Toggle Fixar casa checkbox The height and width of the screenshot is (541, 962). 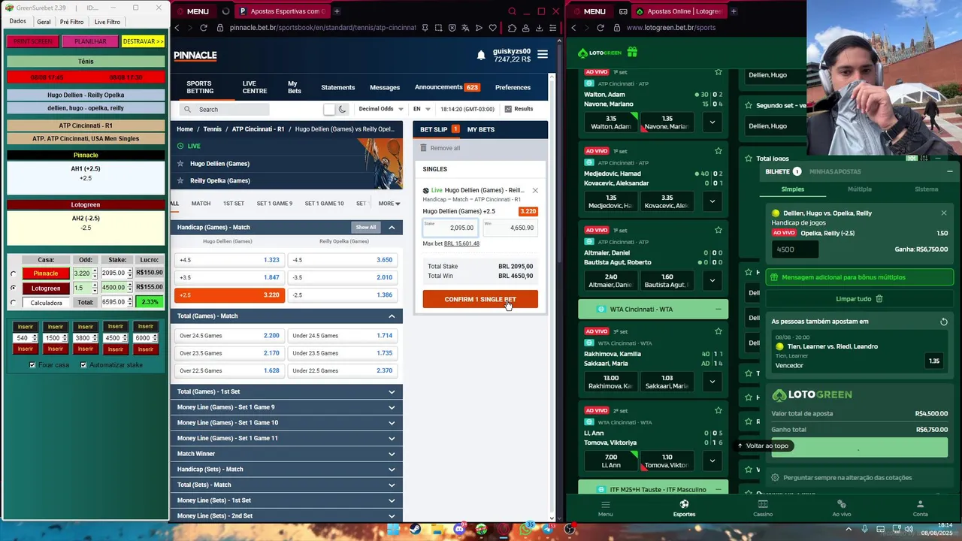click(x=32, y=365)
